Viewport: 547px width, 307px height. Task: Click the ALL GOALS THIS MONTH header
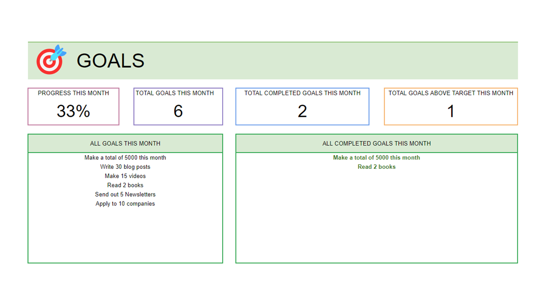tap(125, 144)
